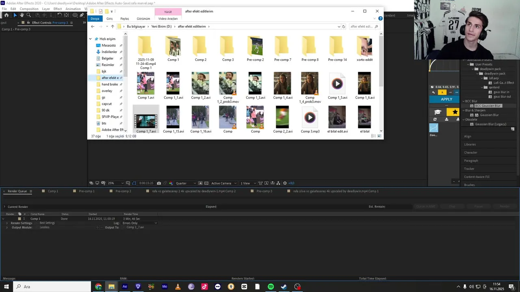520x292 pixels.
Task: Open the Dosya tab in Explorer
Action: (95, 19)
